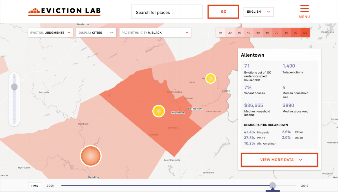This screenshot has height=192, width=338.
Task: Click the Alburtis map label
Action: point(154,135)
